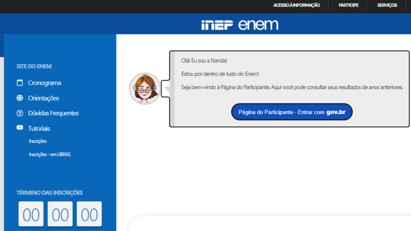Open the Inscrições tutorial without LIBRAS
The width and height of the screenshot is (411, 231).
coord(38,141)
